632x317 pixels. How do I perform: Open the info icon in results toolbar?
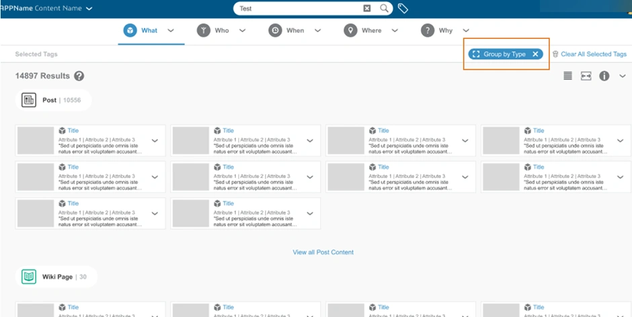pyautogui.click(x=604, y=76)
